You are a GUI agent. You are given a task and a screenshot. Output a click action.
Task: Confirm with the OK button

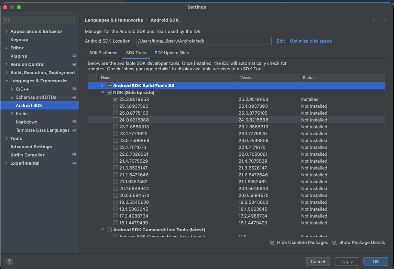(x=376, y=261)
